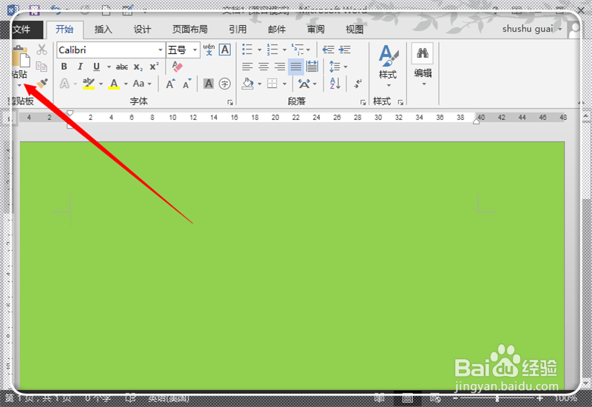Open the shushu guai account menu
Viewport: 592px width, 407px height.
pos(531,29)
